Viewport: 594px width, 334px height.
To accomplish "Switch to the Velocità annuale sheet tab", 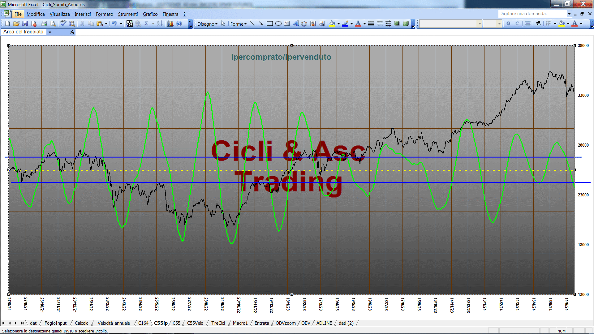I will [x=114, y=323].
